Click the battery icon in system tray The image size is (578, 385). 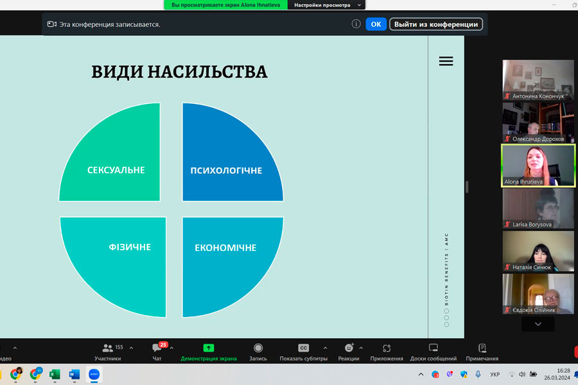[533, 374]
